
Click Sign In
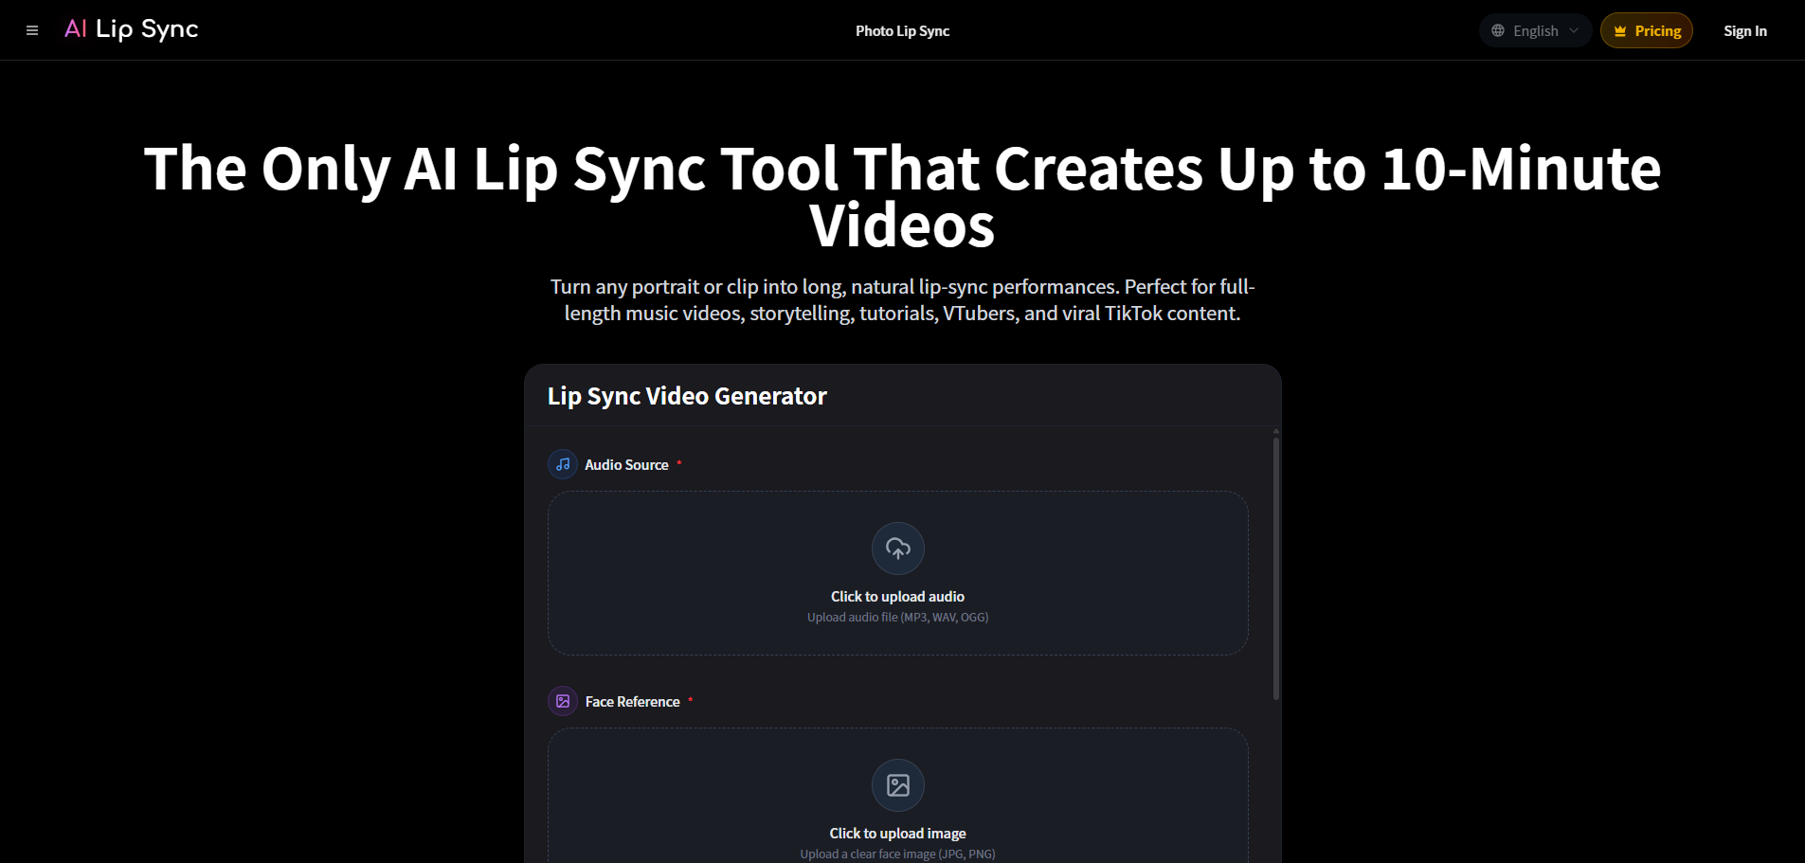click(x=1745, y=31)
